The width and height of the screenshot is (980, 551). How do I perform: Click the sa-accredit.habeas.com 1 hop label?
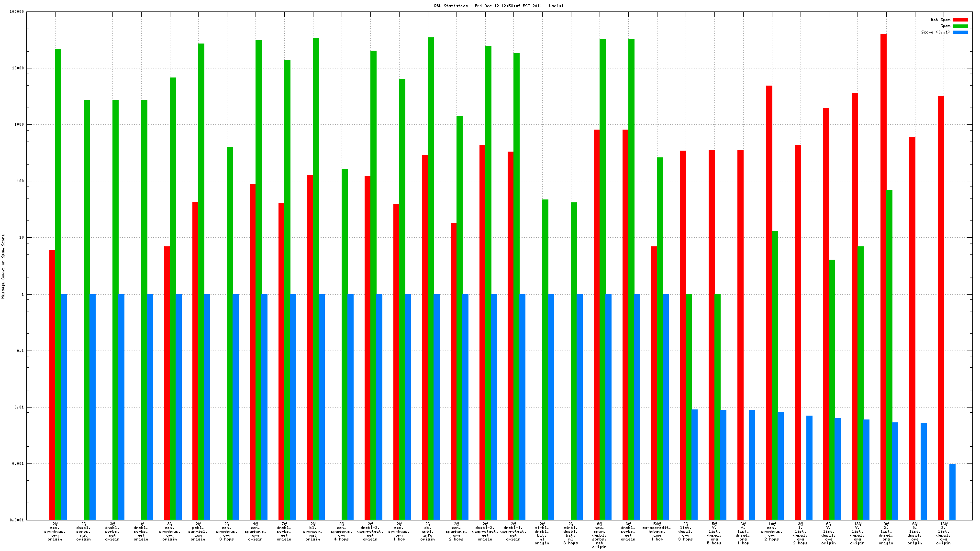click(x=657, y=531)
